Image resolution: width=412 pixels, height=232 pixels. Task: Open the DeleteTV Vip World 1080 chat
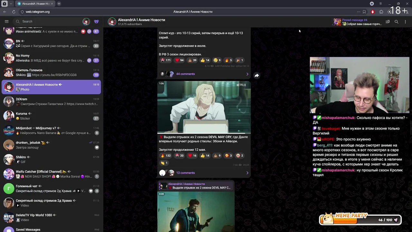tap(51, 217)
